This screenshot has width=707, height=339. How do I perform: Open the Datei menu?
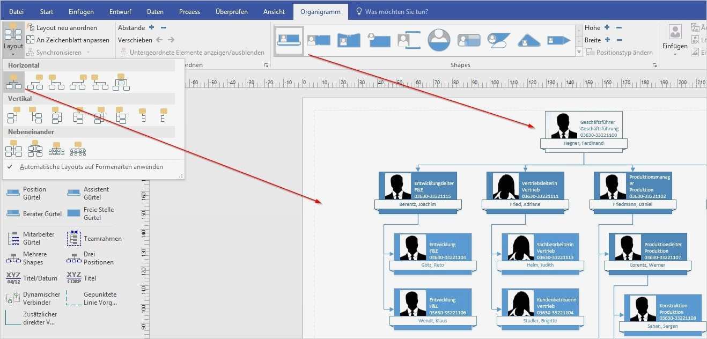pos(16,11)
